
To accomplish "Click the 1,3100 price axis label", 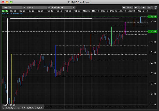I will (x=152, y=94).
